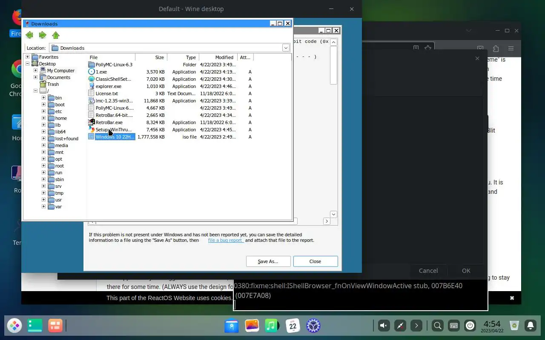Expand the Documents node

pyautogui.click(x=36, y=77)
